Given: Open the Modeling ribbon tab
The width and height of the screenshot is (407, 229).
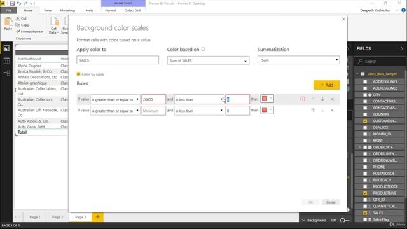Looking at the screenshot, I should tap(67, 10).
